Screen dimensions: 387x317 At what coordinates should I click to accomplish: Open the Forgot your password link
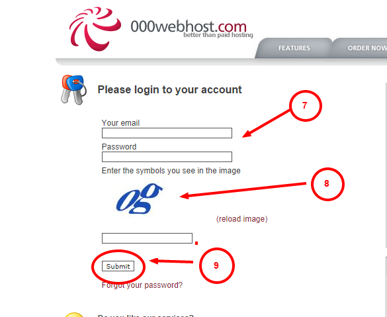(x=142, y=285)
